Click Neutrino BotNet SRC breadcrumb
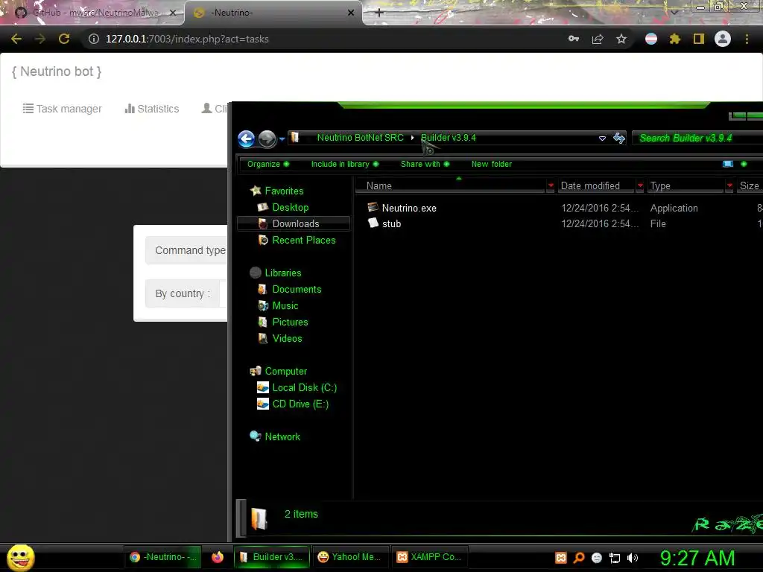763x572 pixels. tap(360, 138)
